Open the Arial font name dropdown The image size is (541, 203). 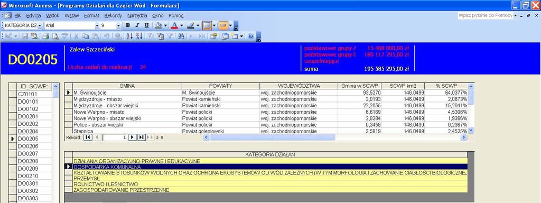pyautogui.click(x=97, y=25)
